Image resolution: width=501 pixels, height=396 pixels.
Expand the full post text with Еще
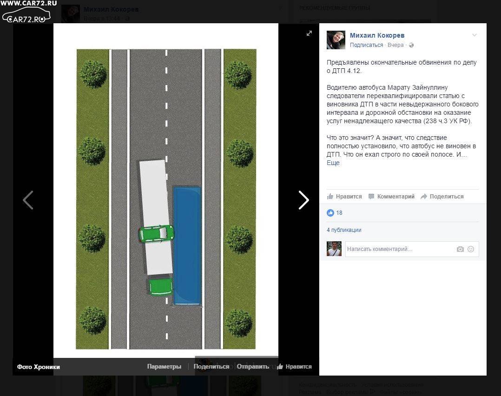click(x=333, y=163)
